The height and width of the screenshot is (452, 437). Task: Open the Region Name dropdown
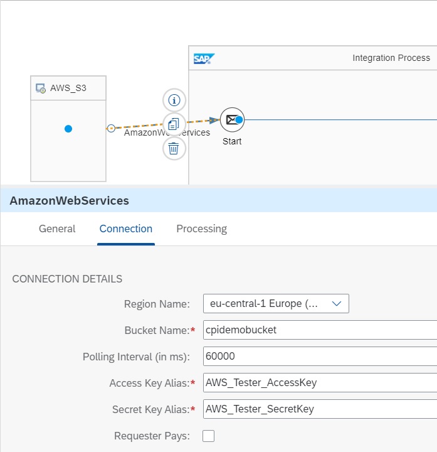[276, 304]
